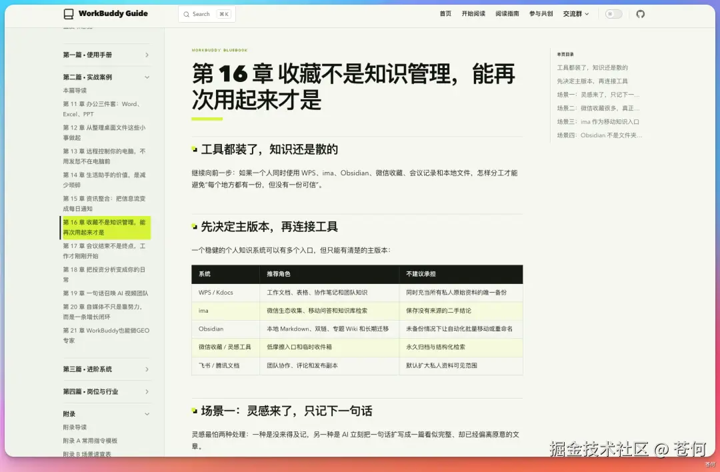Click the 保存没有来源的二手结论 cell

(x=461, y=311)
